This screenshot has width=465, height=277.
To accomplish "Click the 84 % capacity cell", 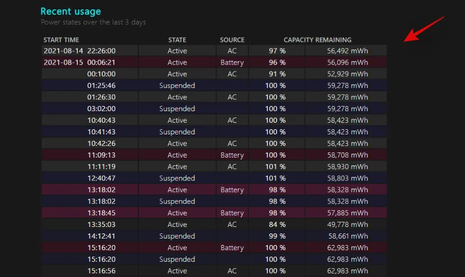I will point(277,225).
